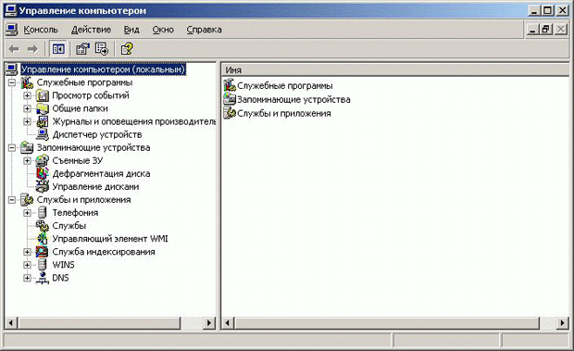574x351 pixels.
Task: Click the Служебные программы icon in the tree
Action: [27, 82]
